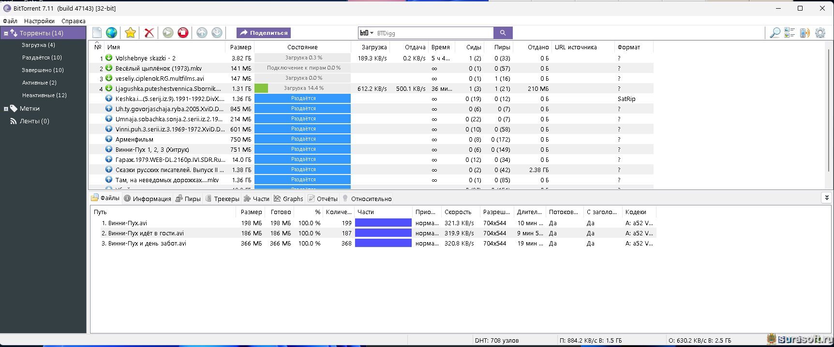Viewport: 834px width, 347px height.
Task: Open the Справка menu
Action: pyautogui.click(x=74, y=21)
